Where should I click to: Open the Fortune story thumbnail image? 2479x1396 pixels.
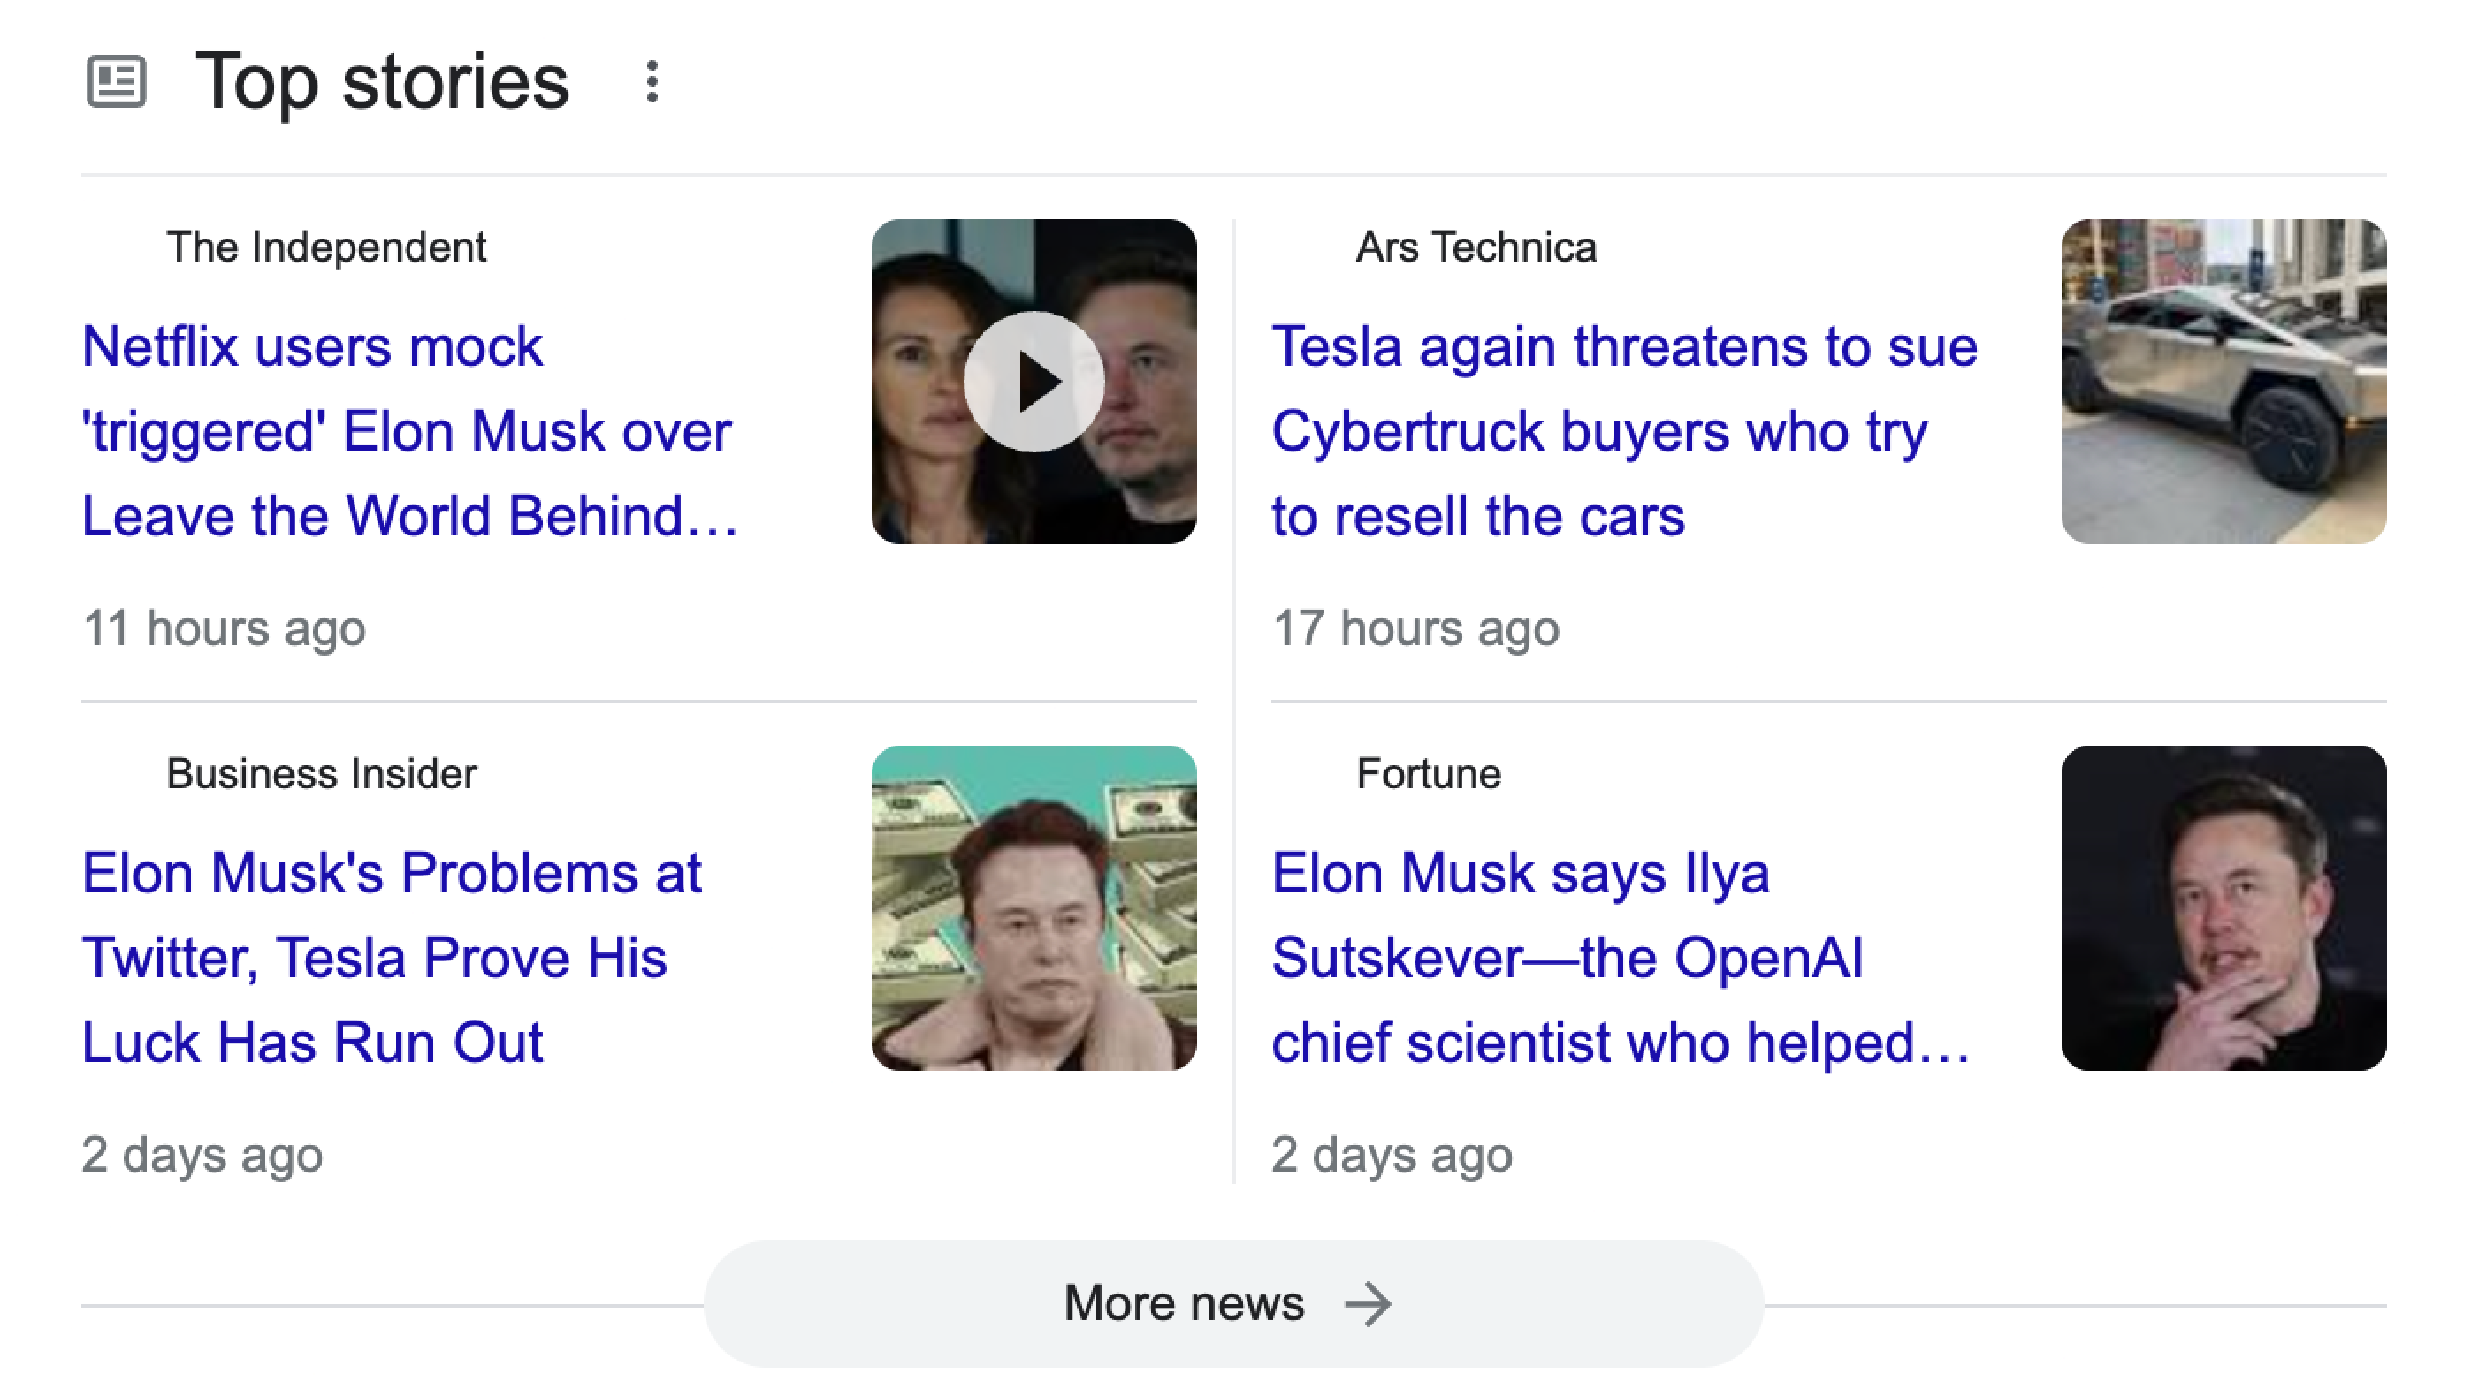tap(2223, 907)
